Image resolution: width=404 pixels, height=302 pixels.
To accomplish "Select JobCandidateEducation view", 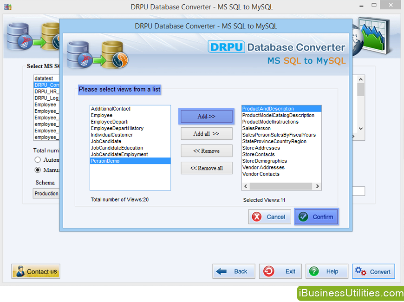I will pyautogui.click(x=130, y=148).
